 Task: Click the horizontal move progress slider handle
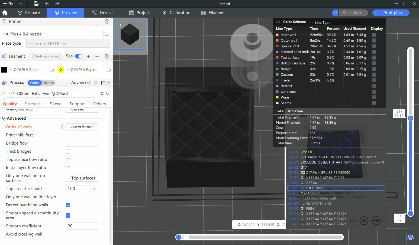(x=179, y=237)
